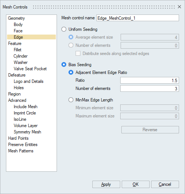This screenshot has height=194, width=185.
Task: Select Valve Seat Pocket item
Action: coord(30,69)
